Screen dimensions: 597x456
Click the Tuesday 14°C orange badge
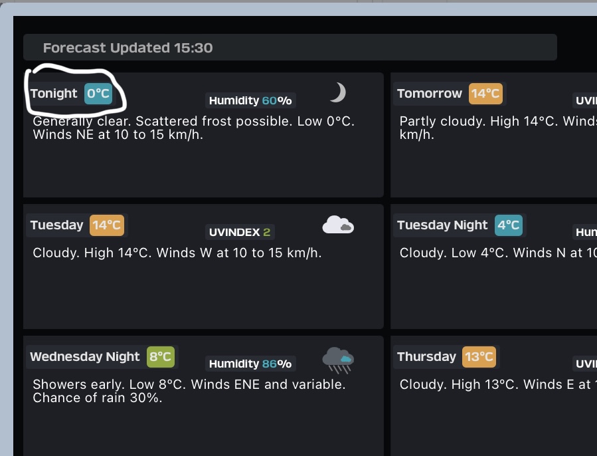tap(107, 225)
